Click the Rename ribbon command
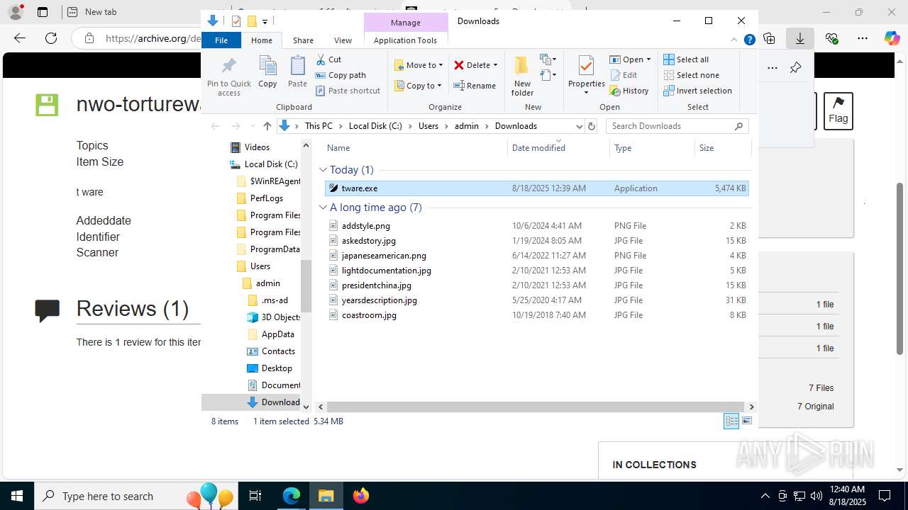 (x=475, y=86)
